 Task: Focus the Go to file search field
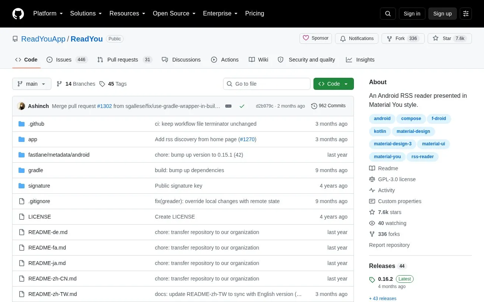267,84
